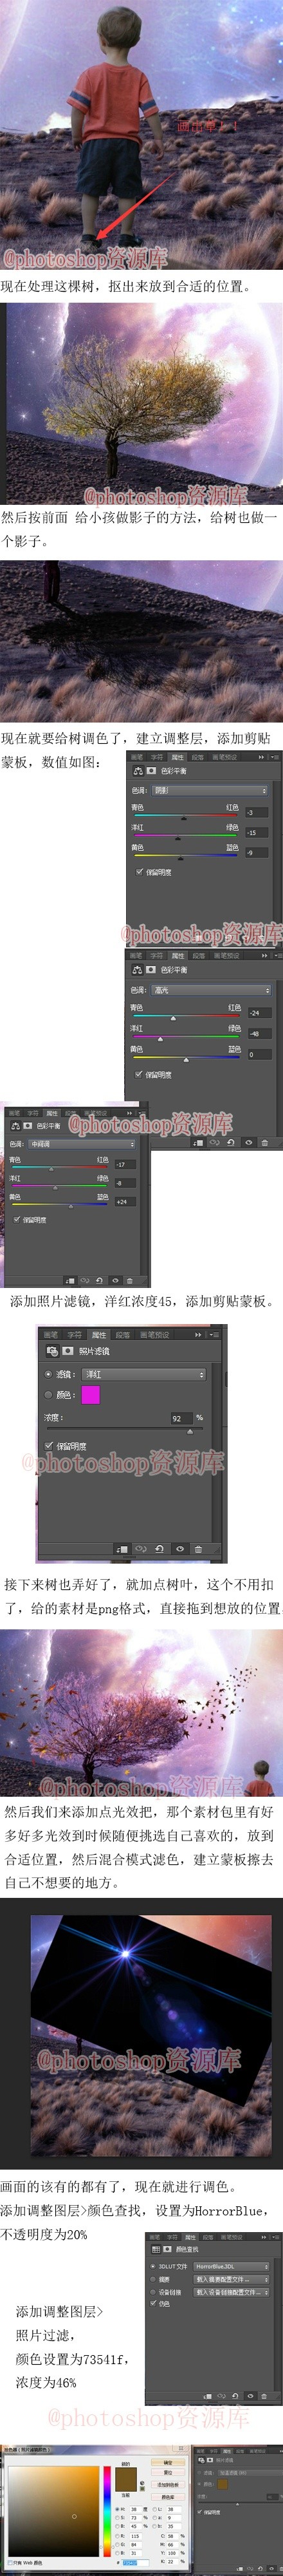Collapse the photo filter panel with double arrows

[x=198, y=1335]
